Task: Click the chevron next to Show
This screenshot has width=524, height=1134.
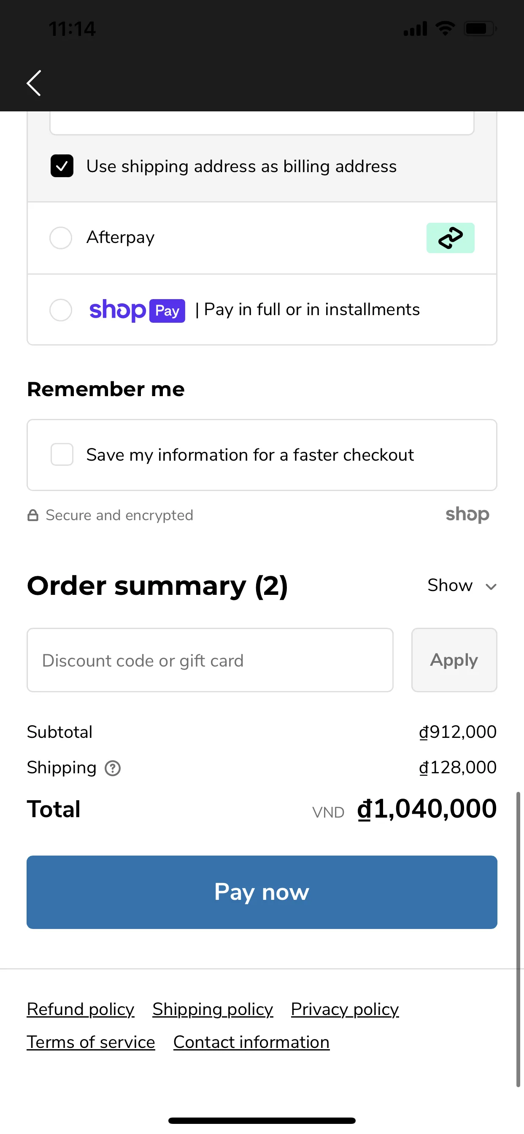Action: point(491,587)
